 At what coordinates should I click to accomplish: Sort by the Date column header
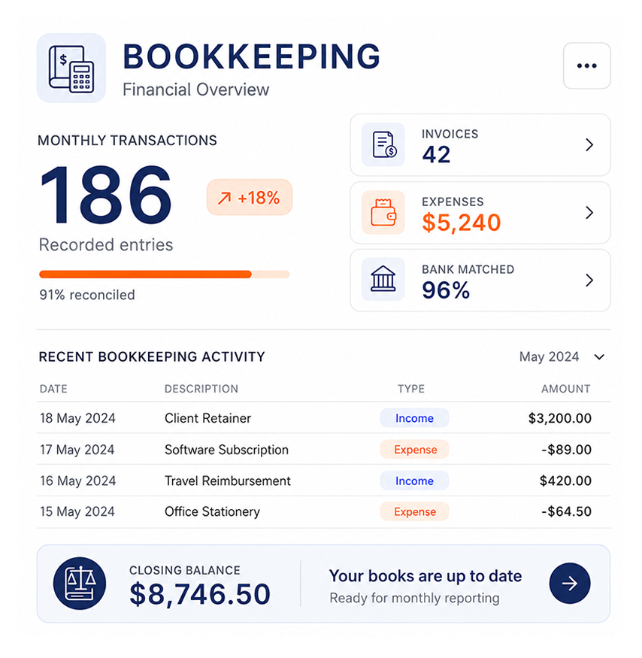tap(53, 389)
